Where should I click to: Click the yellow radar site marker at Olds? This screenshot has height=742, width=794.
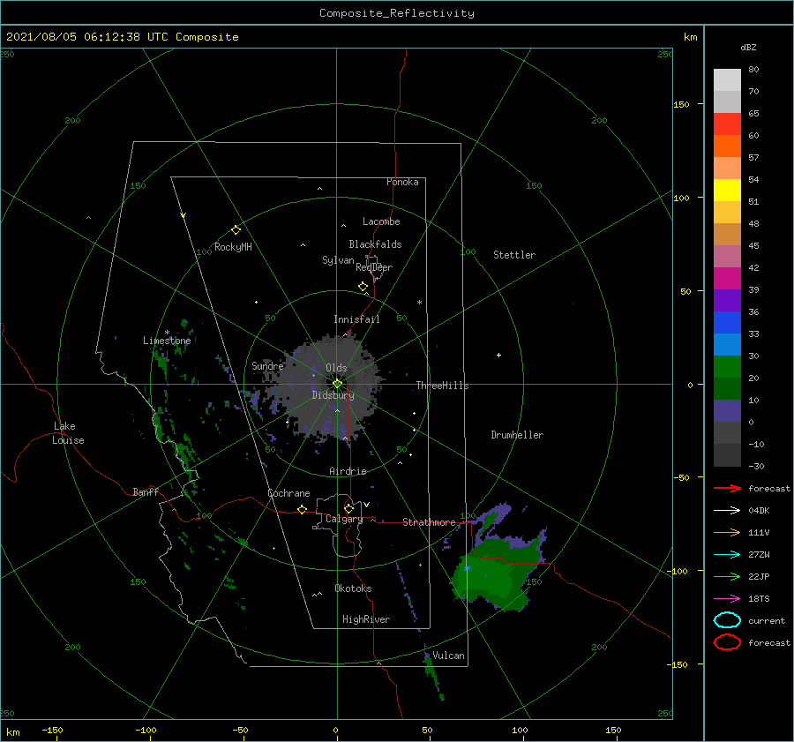pos(337,384)
